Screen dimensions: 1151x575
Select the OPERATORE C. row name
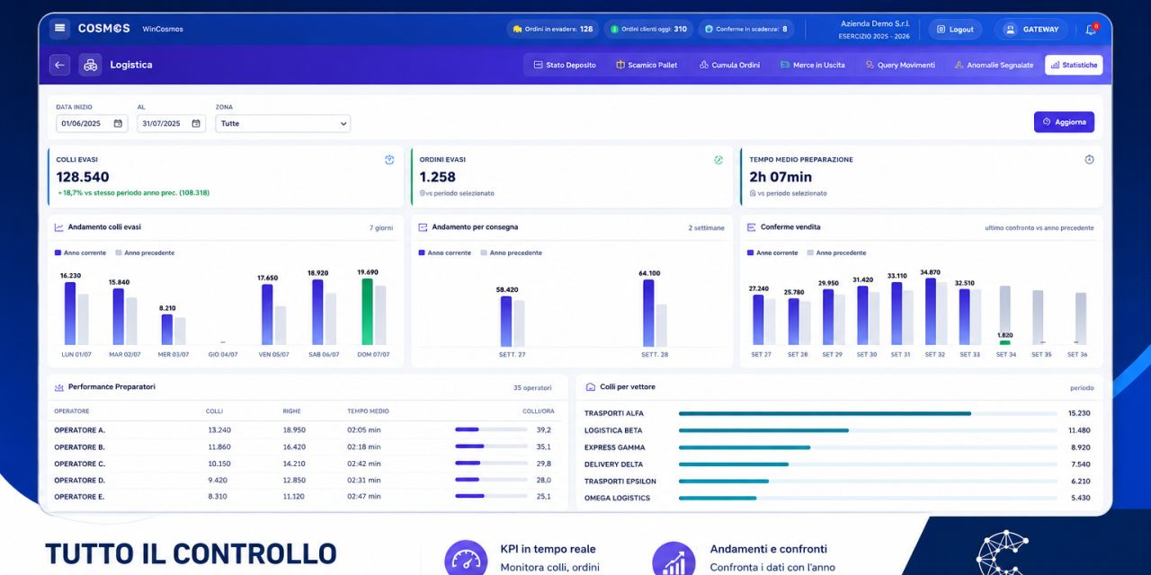[x=79, y=464]
